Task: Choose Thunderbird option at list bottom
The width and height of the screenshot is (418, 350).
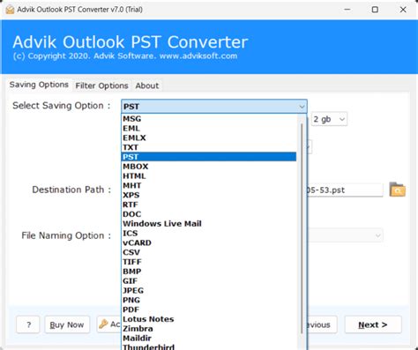Action: click(209, 346)
